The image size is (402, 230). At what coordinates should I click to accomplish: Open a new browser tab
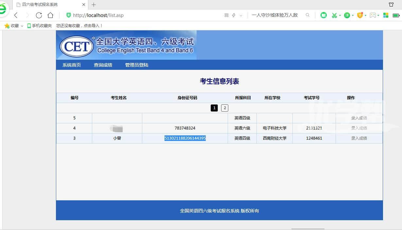94,5
